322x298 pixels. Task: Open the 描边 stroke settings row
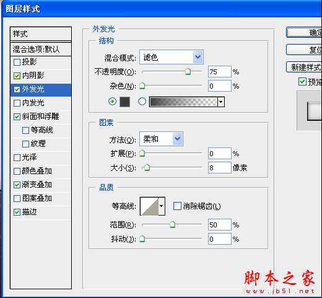pos(41,213)
